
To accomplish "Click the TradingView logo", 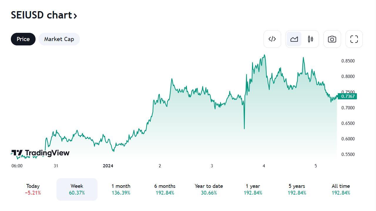I will (x=40, y=153).
